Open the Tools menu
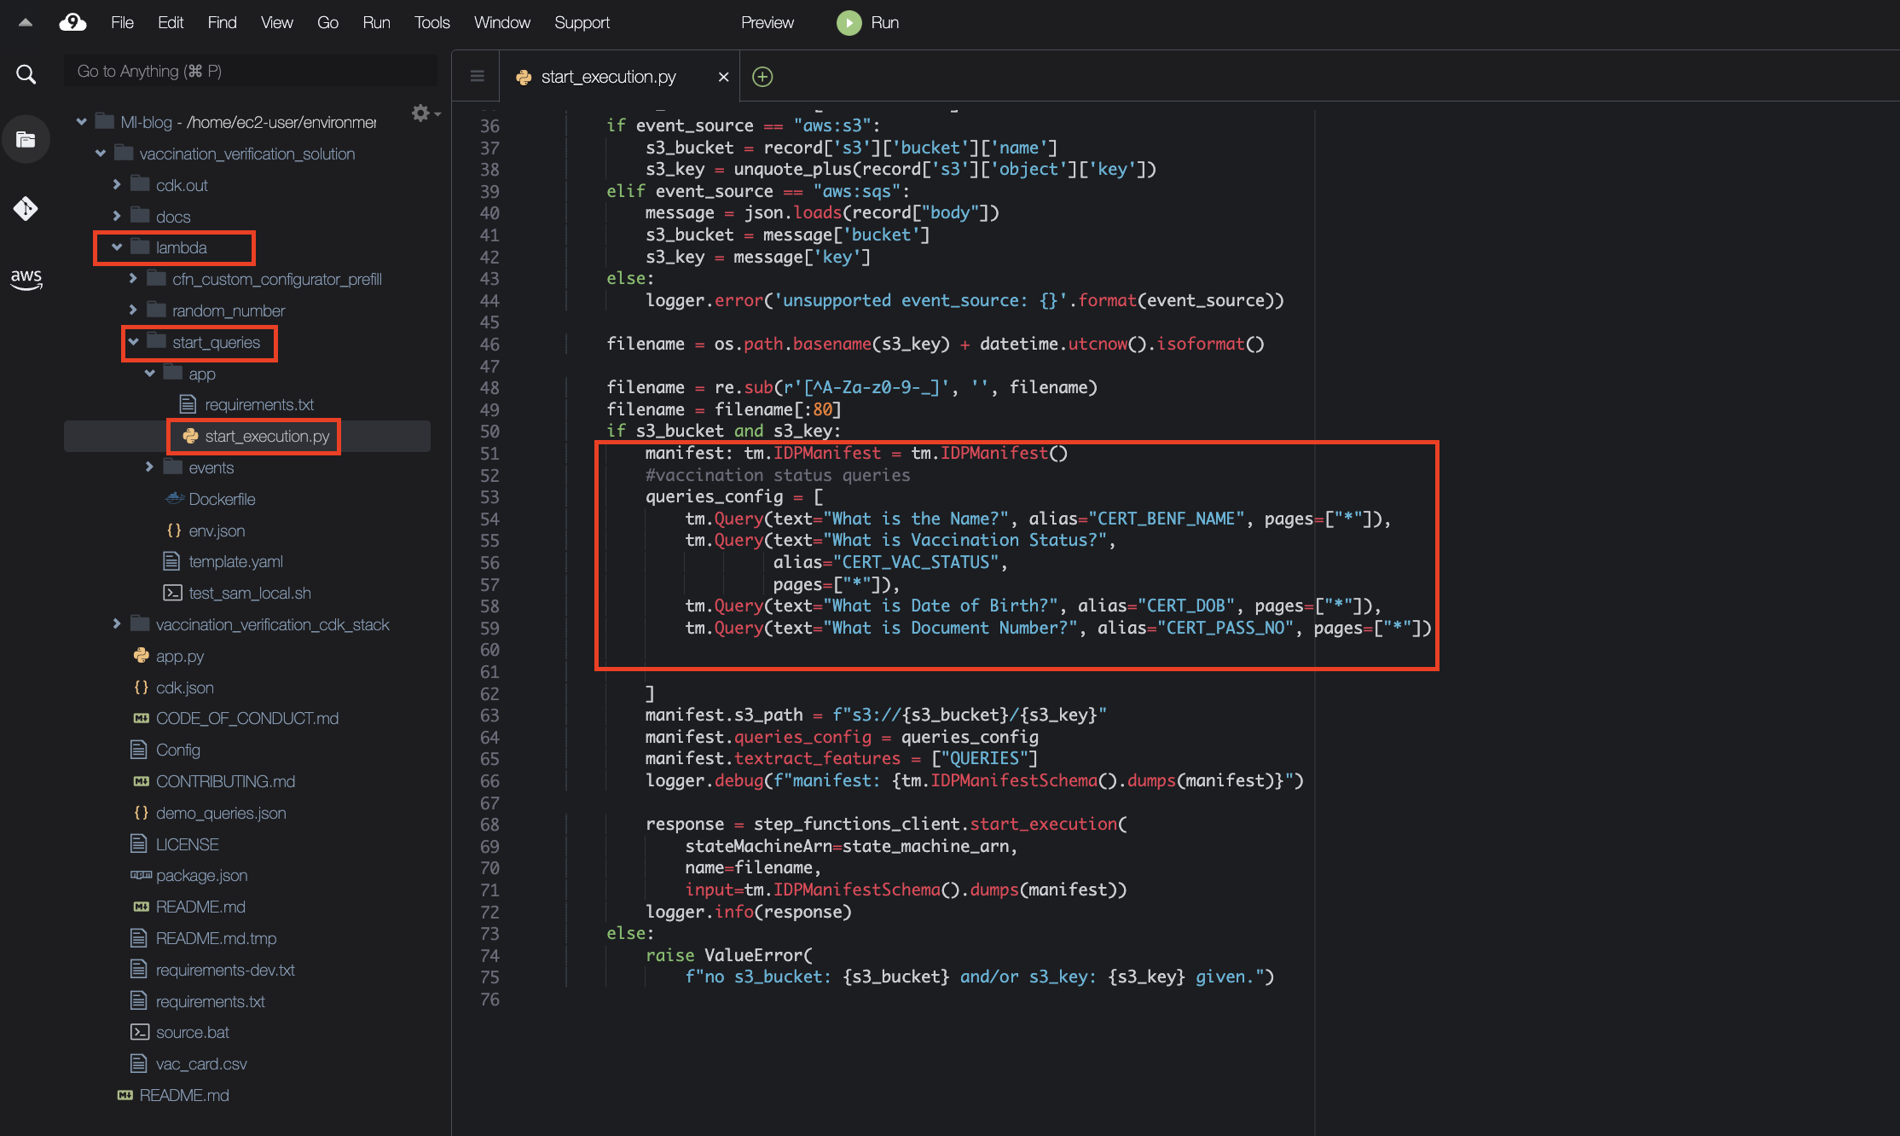Viewport: 1900px width, 1136px height. pyautogui.click(x=432, y=22)
